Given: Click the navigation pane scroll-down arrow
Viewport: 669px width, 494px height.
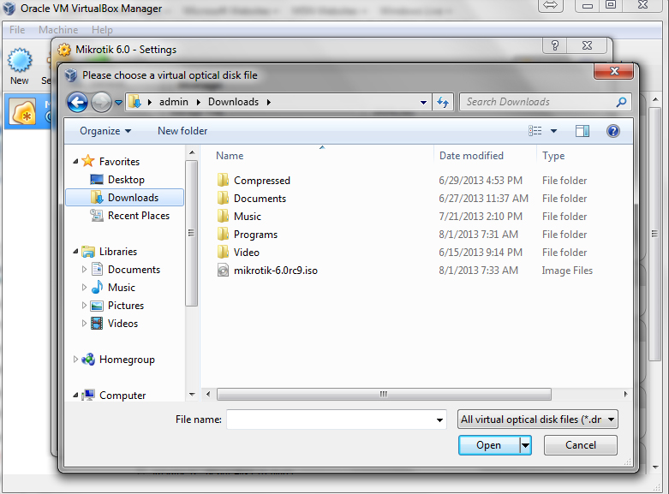Looking at the screenshot, I should click(192, 394).
